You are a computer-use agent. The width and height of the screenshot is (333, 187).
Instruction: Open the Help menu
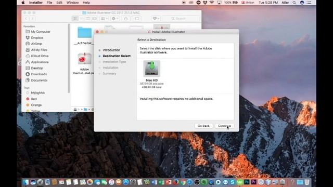point(86,3)
